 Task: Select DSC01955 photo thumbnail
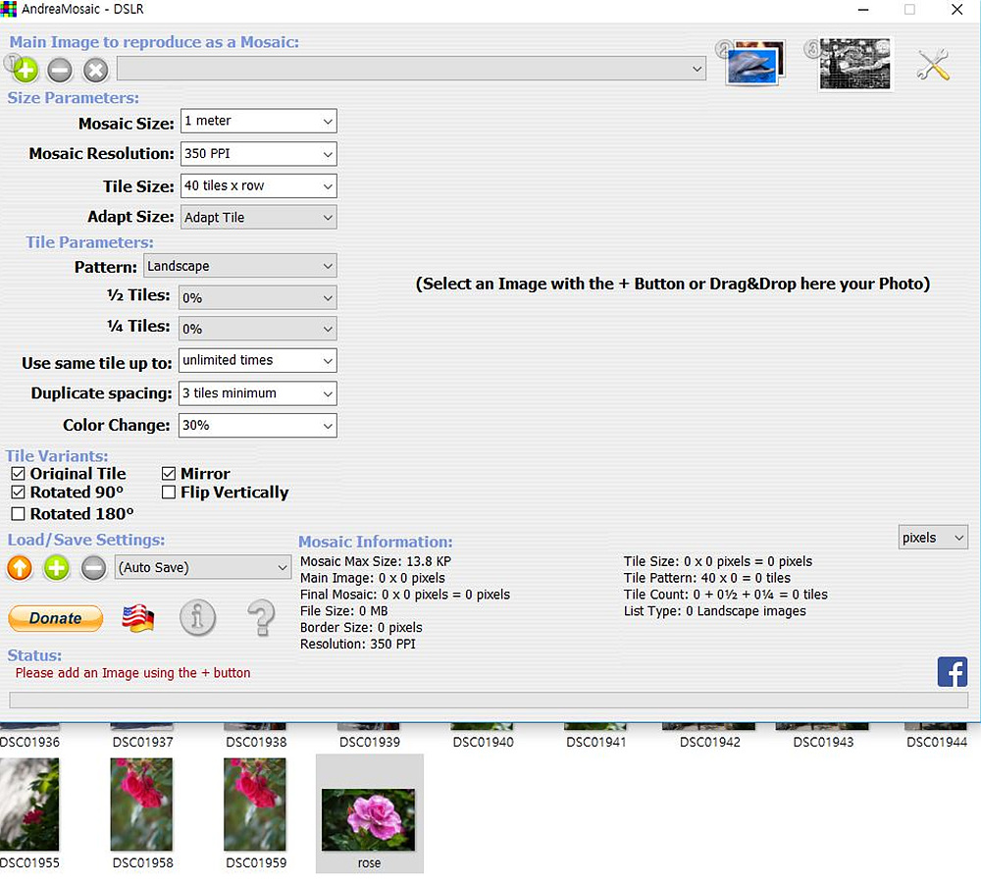(x=29, y=805)
